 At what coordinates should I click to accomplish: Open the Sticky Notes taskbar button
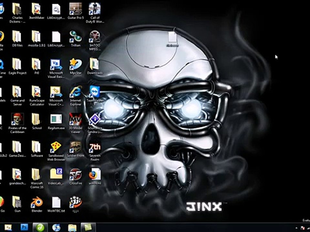click(x=88, y=227)
